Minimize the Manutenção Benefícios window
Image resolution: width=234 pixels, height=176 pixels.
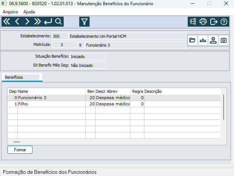[x=193, y=3]
